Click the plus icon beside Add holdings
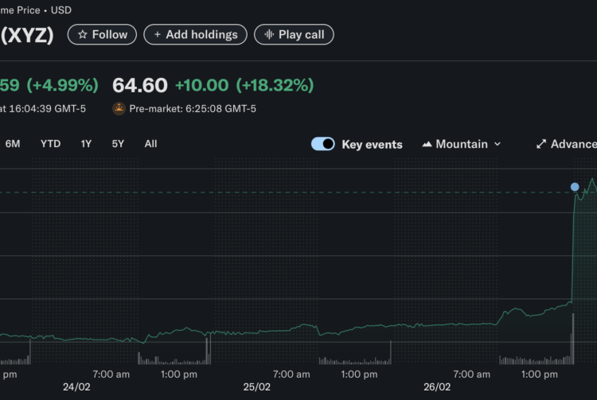Viewport: 597px width, 400px height. (x=158, y=34)
